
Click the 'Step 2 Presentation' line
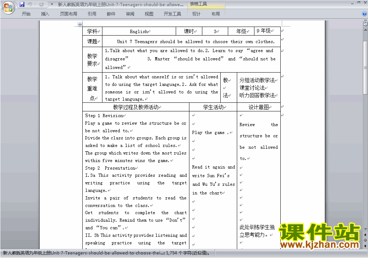[x=110, y=168]
